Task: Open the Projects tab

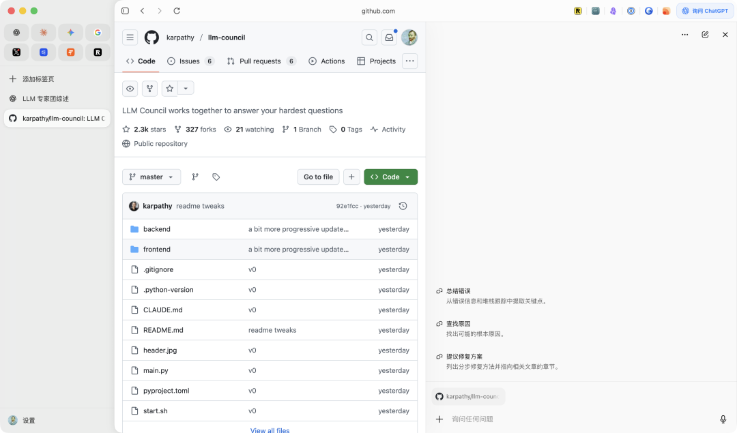Action: coord(377,61)
